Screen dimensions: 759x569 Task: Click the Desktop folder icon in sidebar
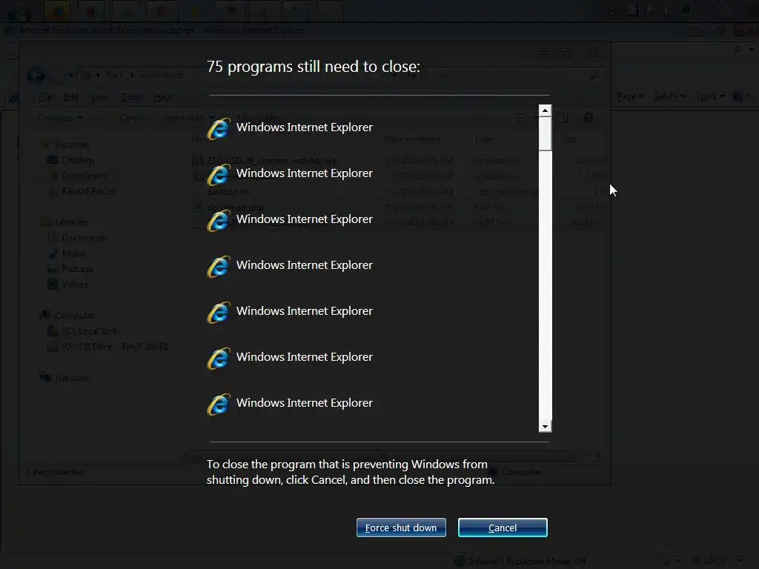[x=53, y=160]
